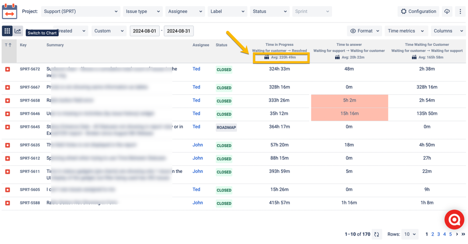This screenshot has height=244, width=468.
Task: Expand the Time metrics dropdown
Action: 406,31
